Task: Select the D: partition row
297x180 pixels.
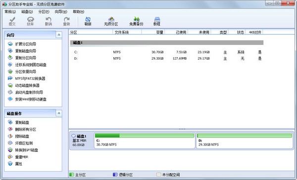Action: point(167,59)
